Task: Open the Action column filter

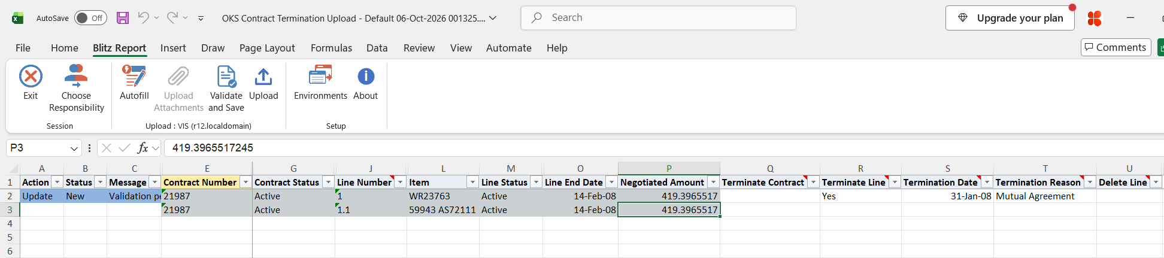Action: 57,182
